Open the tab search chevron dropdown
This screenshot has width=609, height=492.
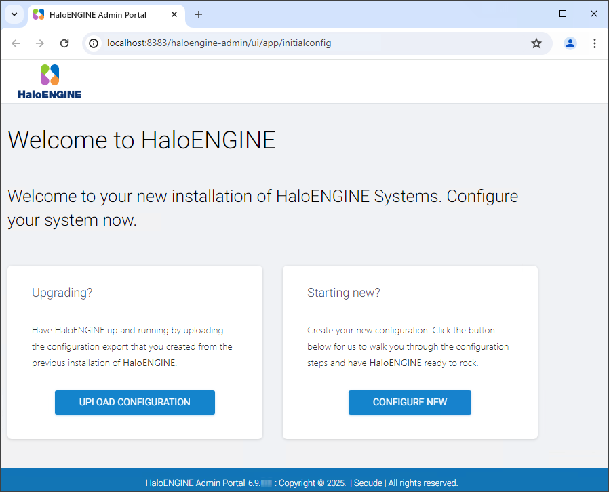(14, 14)
